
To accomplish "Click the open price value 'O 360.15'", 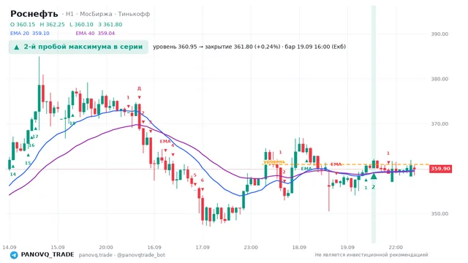I will click(x=23, y=24).
